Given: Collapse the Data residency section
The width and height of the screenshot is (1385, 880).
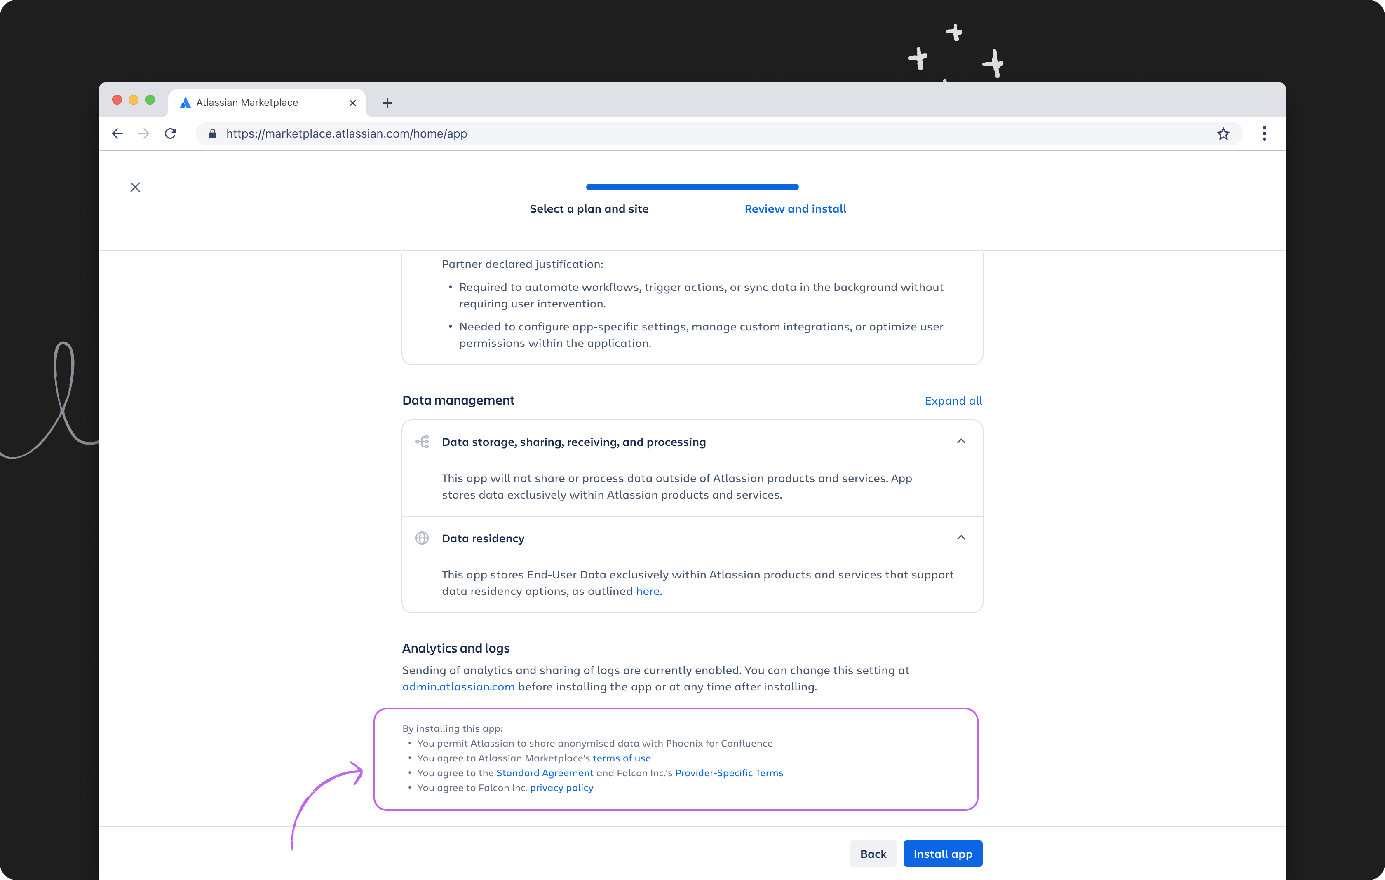Looking at the screenshot, I should [961, 538].
